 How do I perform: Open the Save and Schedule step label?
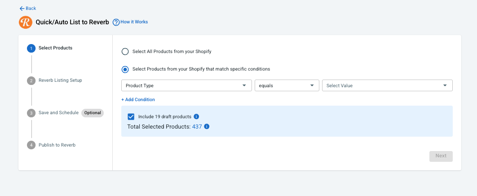[59, 112]
